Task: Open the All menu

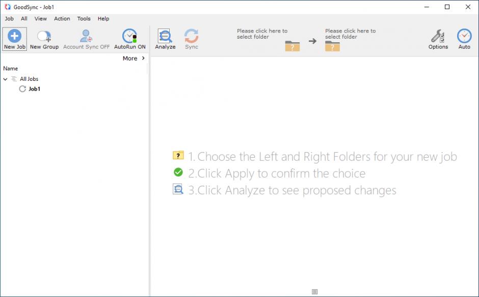Action: pyautogui.click(x=24, y=19)
